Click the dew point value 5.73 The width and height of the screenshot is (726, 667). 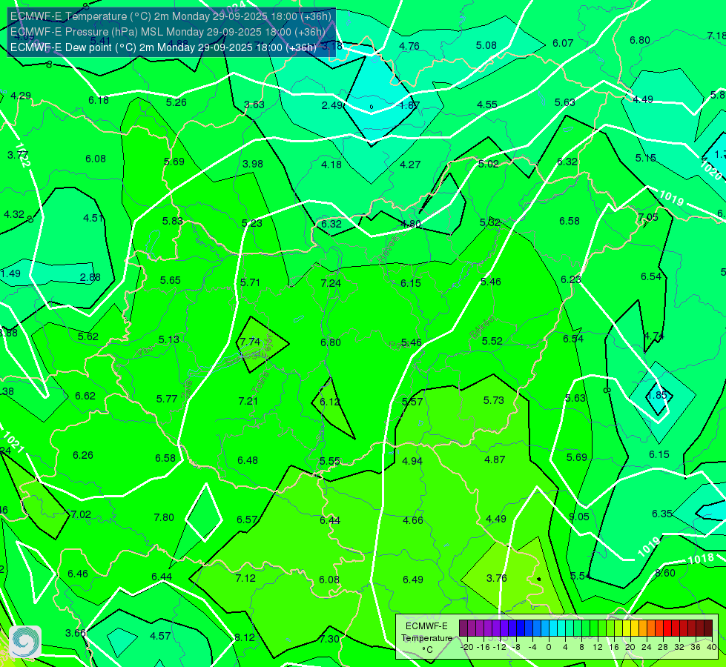tap(494, 400)
